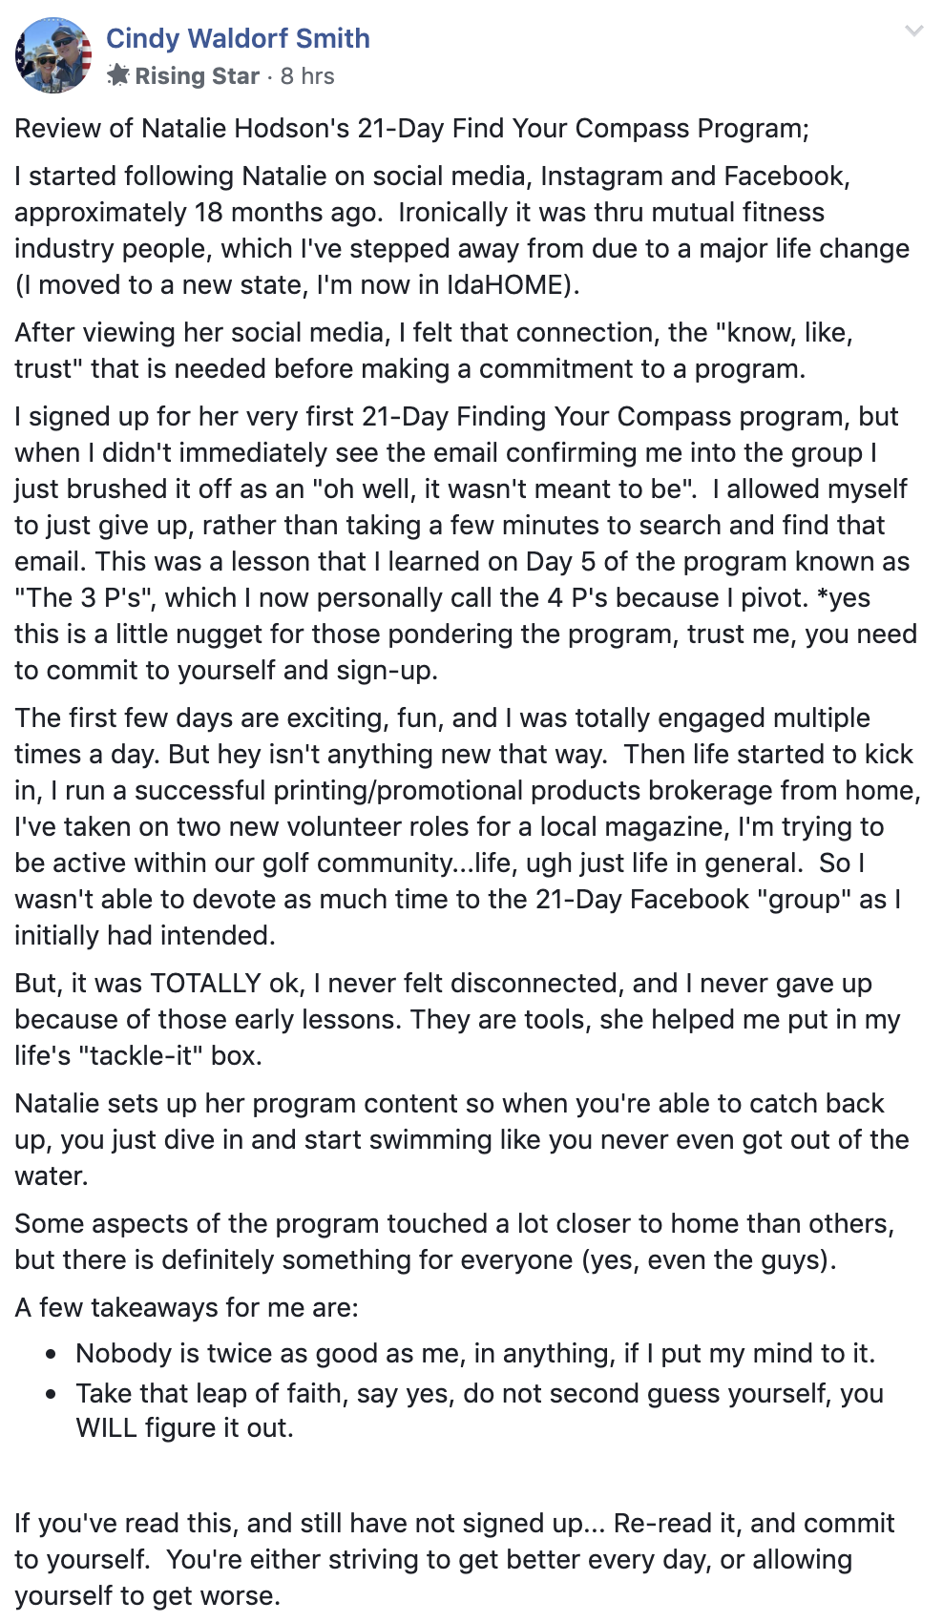Screen dimensions: 943x1622
Task: Open Cindy Waldorf Smith's profile picture
Action: click(x=53, y=55)
